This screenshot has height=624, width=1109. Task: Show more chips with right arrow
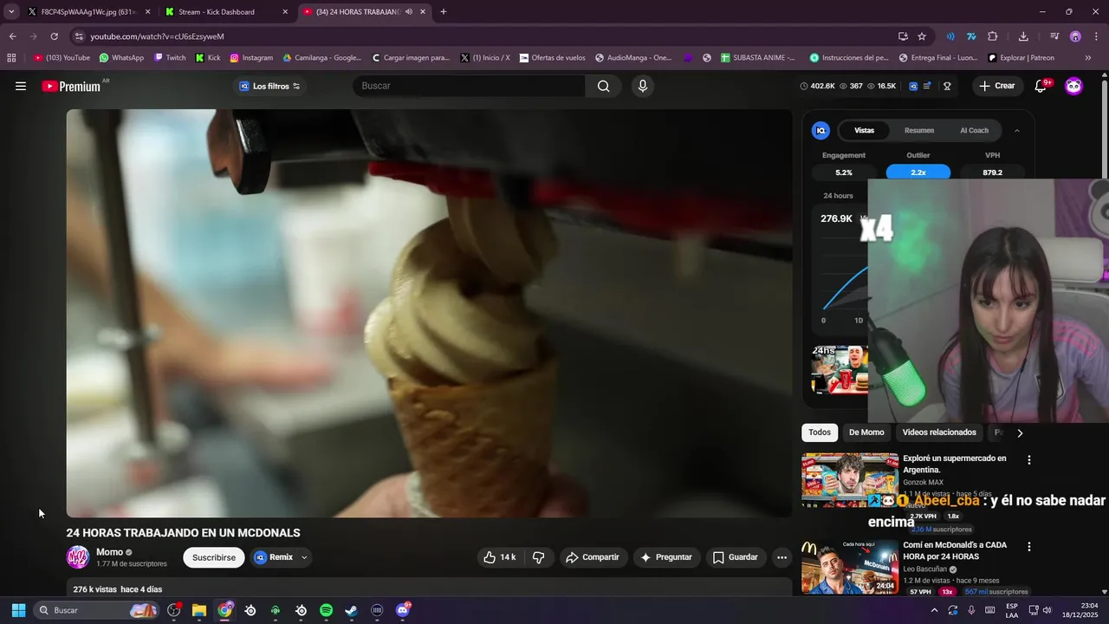tap(1020, 432)
